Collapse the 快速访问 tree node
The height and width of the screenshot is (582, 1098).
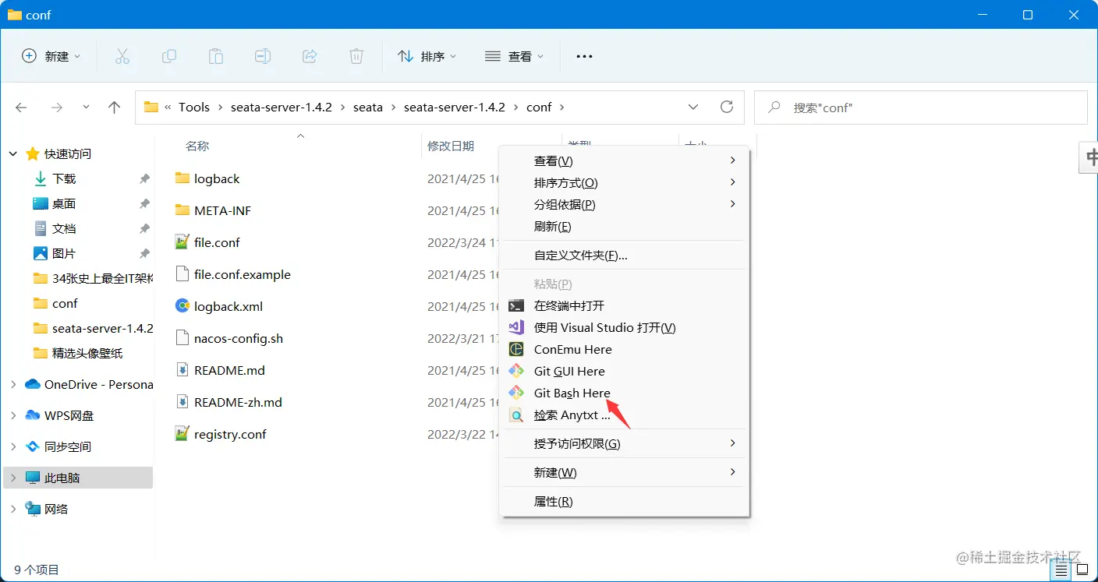pos(13,153)
